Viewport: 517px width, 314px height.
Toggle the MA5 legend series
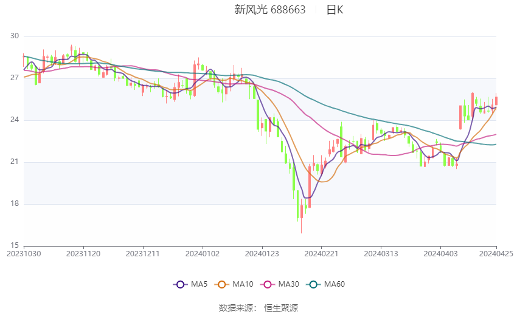click(x=190, y=284)
